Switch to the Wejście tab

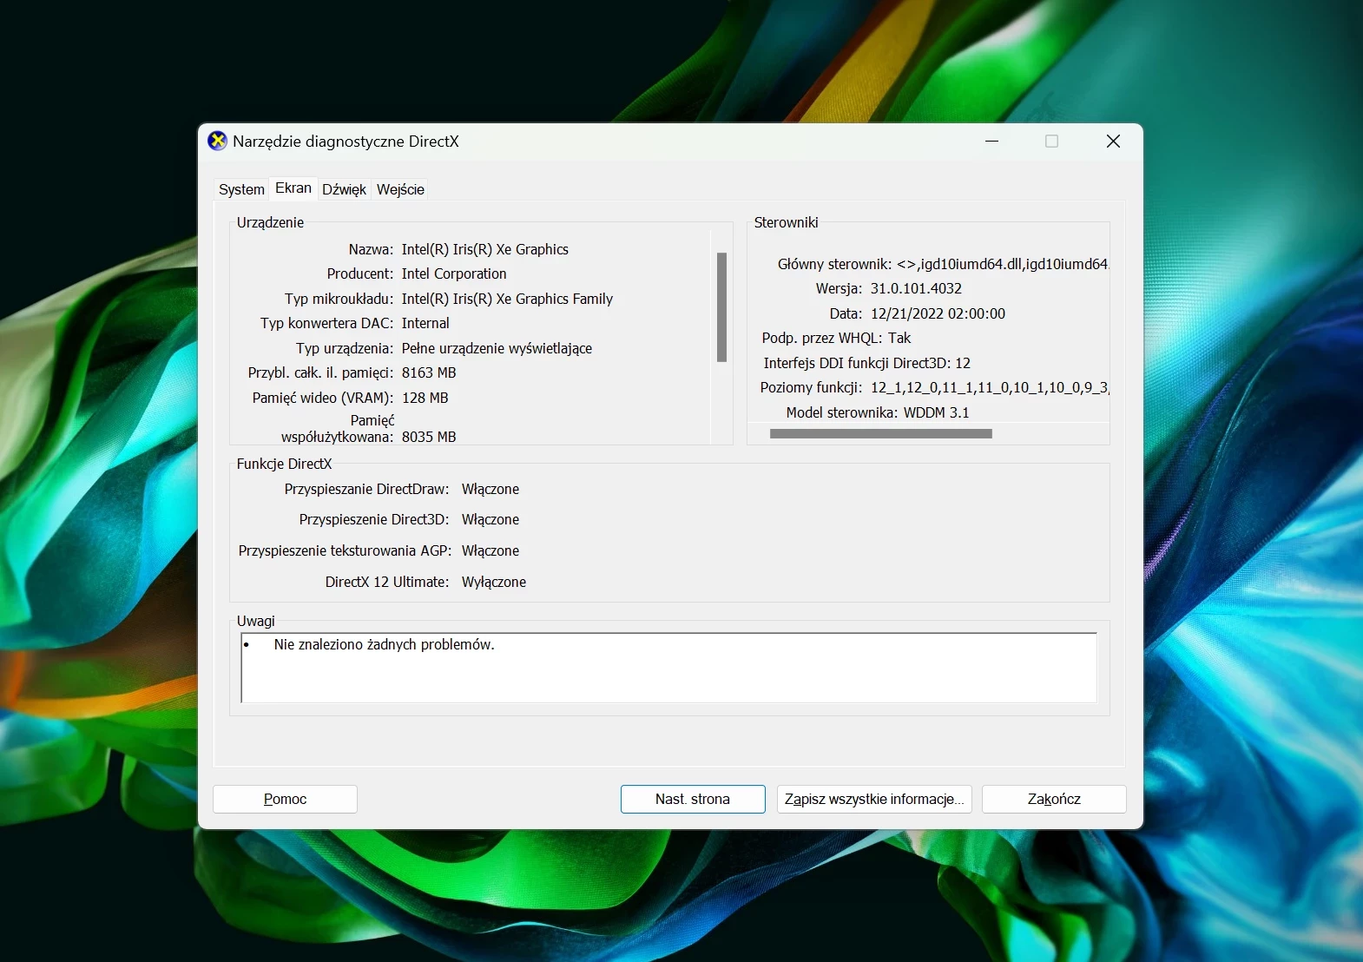pos(400,189)
